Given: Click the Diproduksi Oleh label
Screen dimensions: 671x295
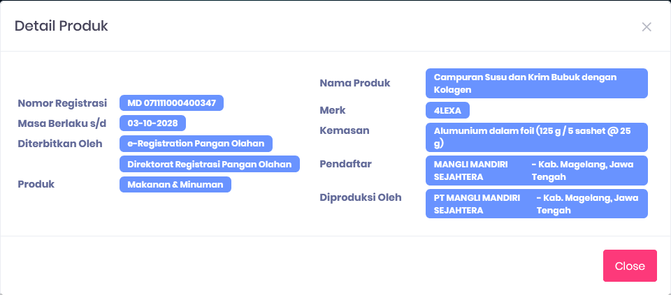Looking at the screenshot, I should [361, 197].
